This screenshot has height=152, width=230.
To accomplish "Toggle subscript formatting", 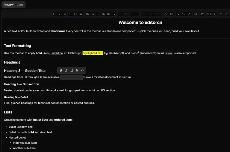I will [x=183, y=14].
